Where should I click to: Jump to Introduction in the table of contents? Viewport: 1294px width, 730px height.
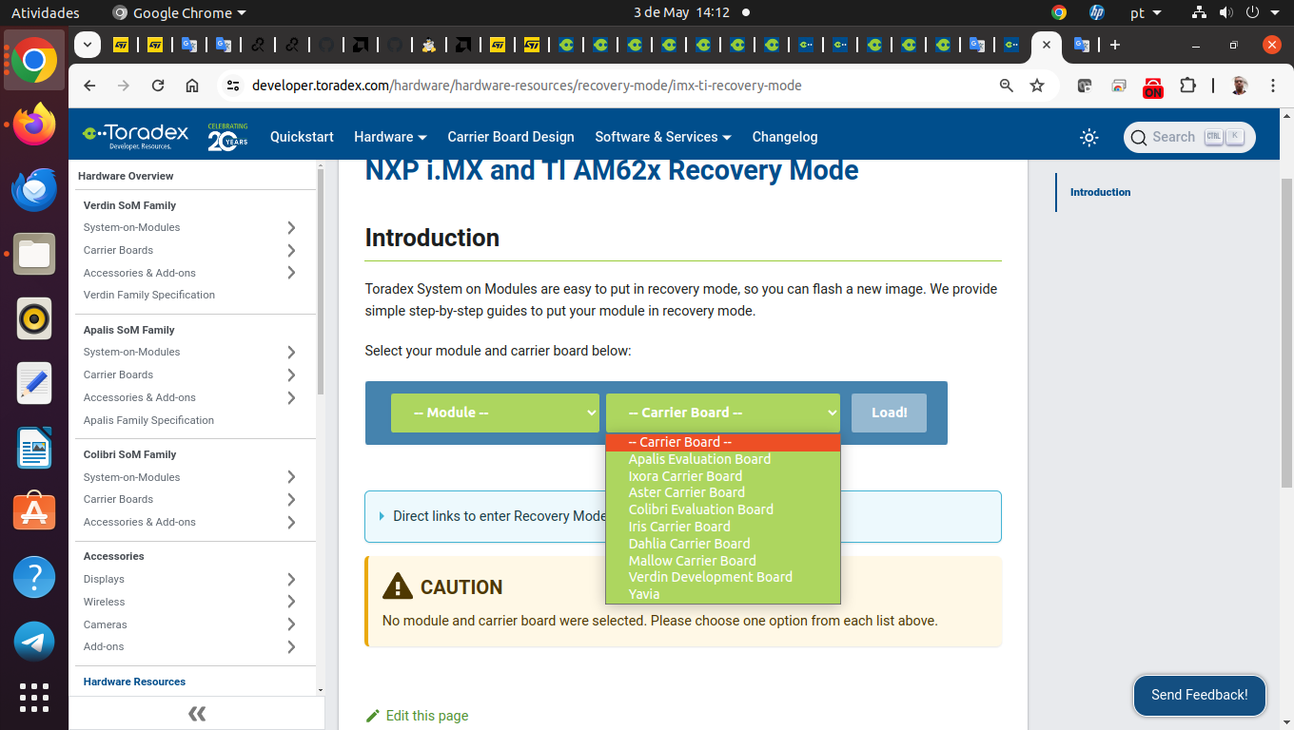click(1100, 192)
